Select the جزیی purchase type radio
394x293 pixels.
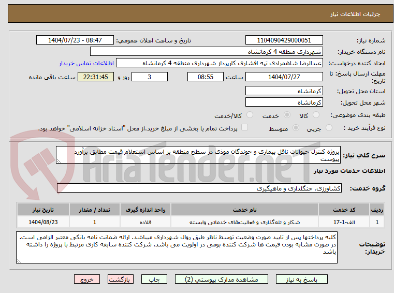329,128
